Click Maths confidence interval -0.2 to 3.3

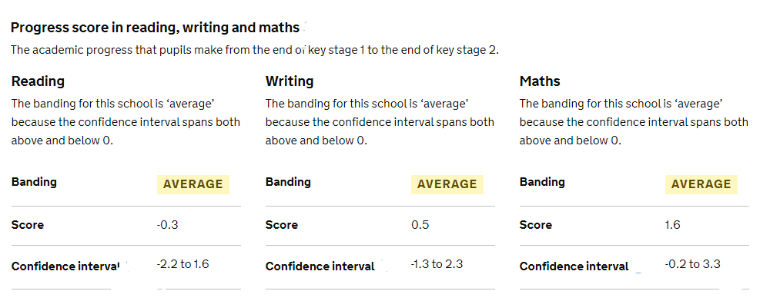(x=692, y=264)
